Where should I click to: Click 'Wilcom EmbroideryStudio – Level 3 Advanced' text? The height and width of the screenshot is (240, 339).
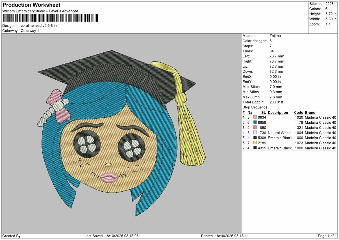click(x=40, y=11)
